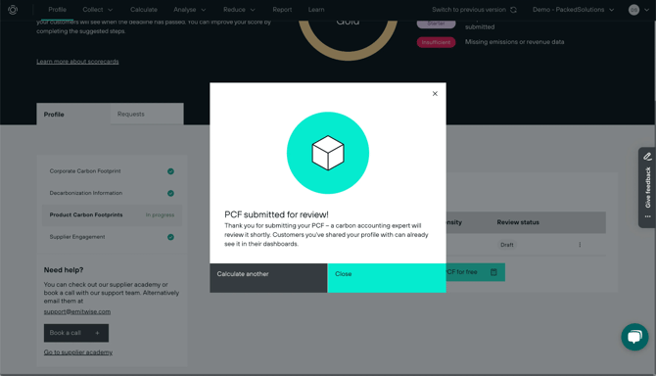656x376 pixels.
Task: Select Decarbonization Information sidebar item
Action: coord(113,193)
